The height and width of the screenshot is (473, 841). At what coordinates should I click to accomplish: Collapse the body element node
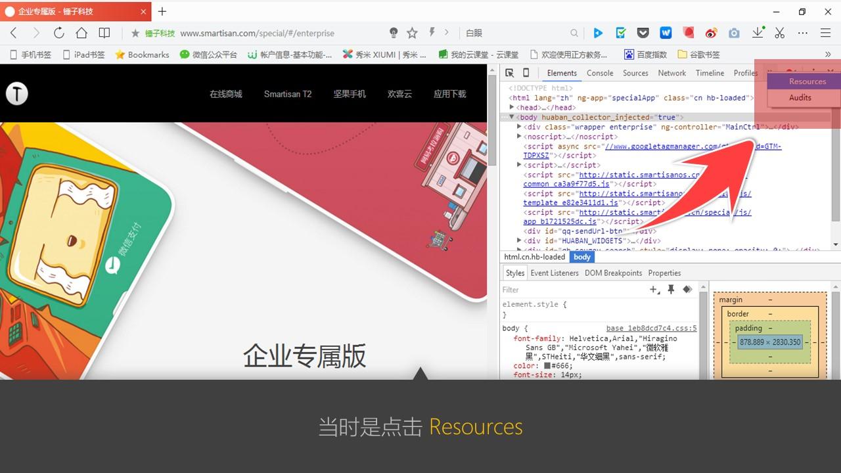512,117
